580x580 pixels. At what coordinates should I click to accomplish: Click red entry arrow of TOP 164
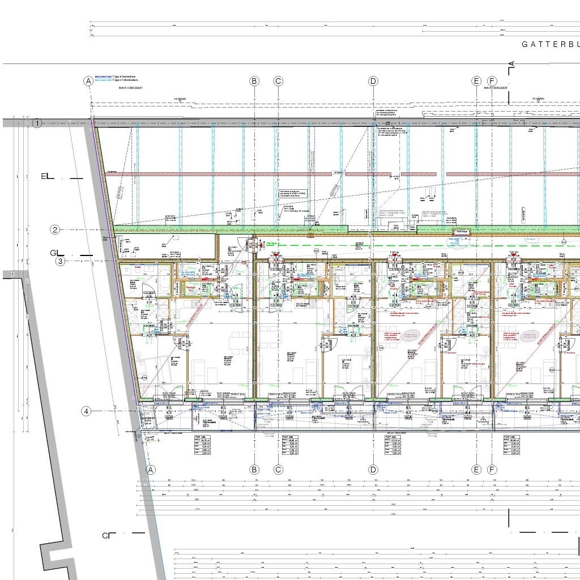[394, 255]
